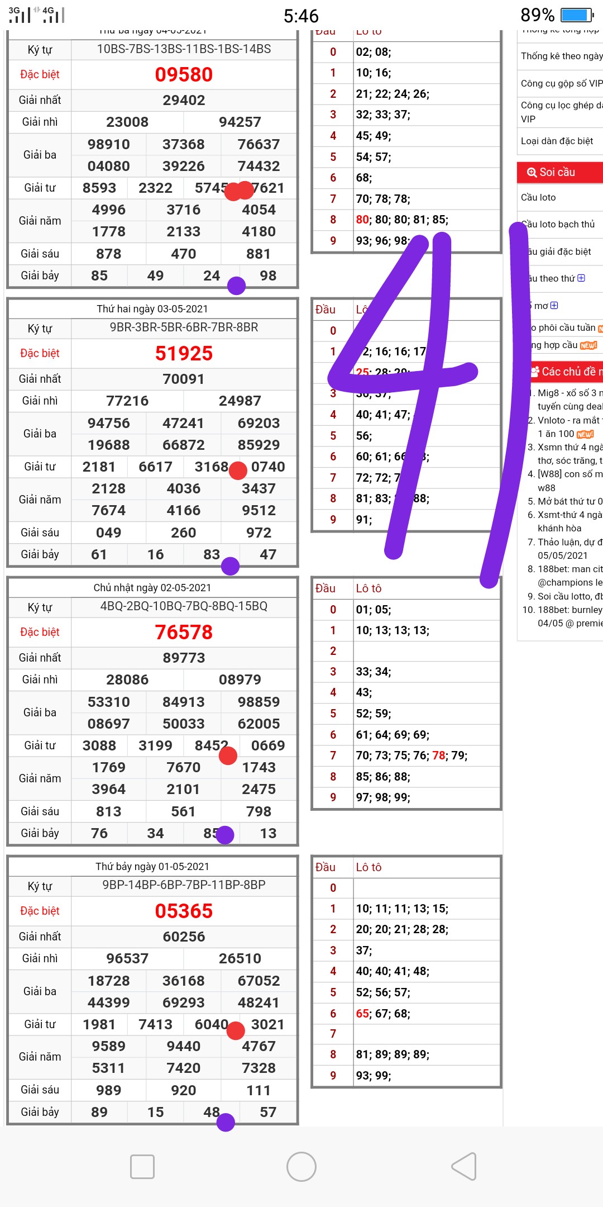
Task: Select 'Cầu loto bạch thủ' menu entry
Action: (x=558, y=224)
